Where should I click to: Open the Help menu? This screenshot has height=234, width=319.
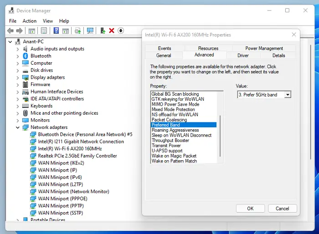click(x=64, y=21)
